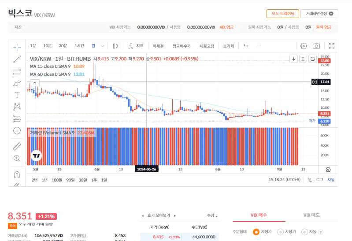The height and width of the screenshot is (241, 352).
Task: Select the ruler measure tool
Action: (x=17, y=146)
